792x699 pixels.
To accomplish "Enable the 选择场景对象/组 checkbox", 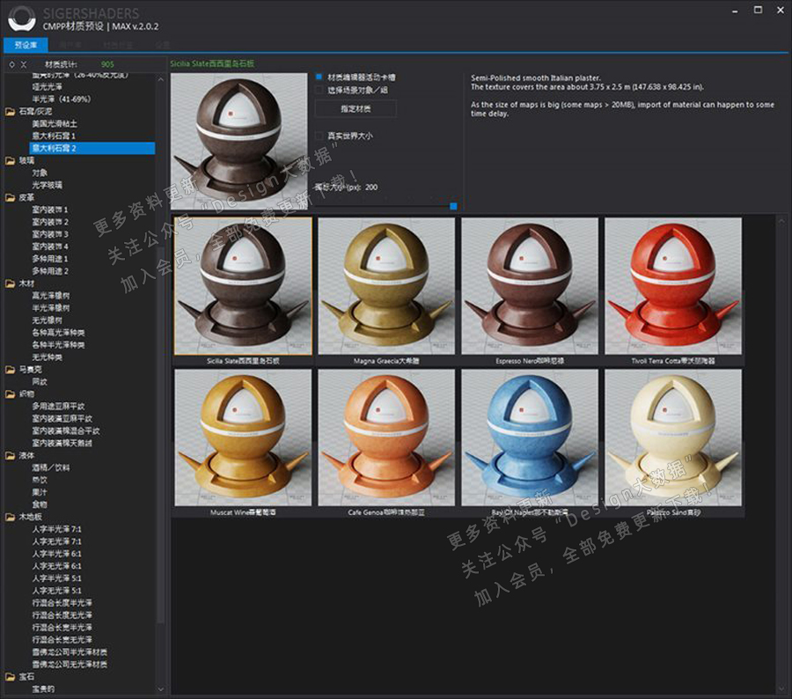I will point(319,90).
